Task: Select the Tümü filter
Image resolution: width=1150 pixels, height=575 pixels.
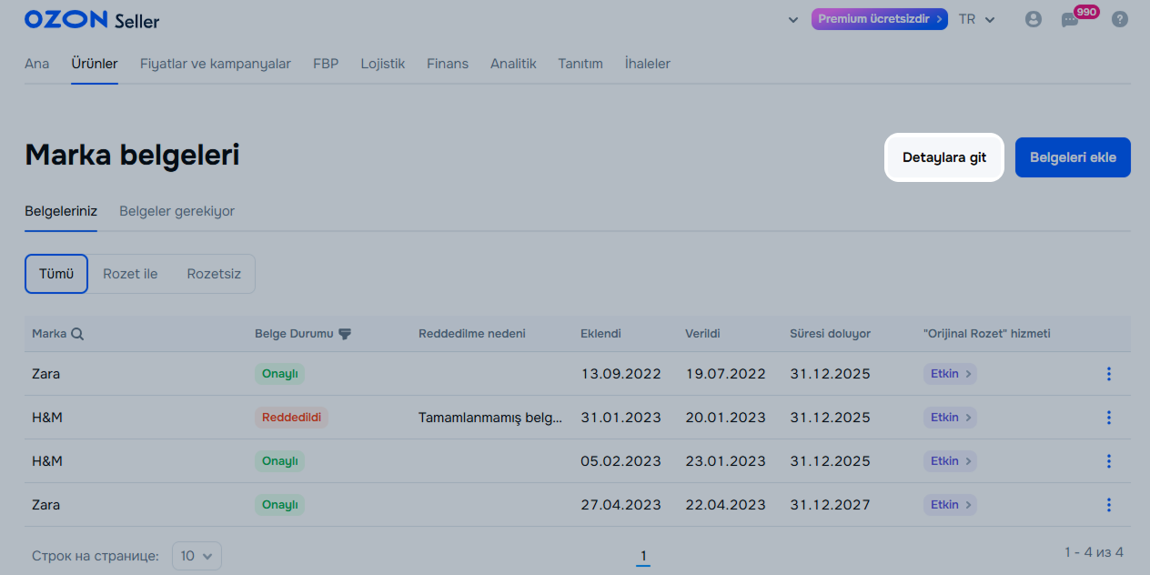Action: click(x=56, y=274)
